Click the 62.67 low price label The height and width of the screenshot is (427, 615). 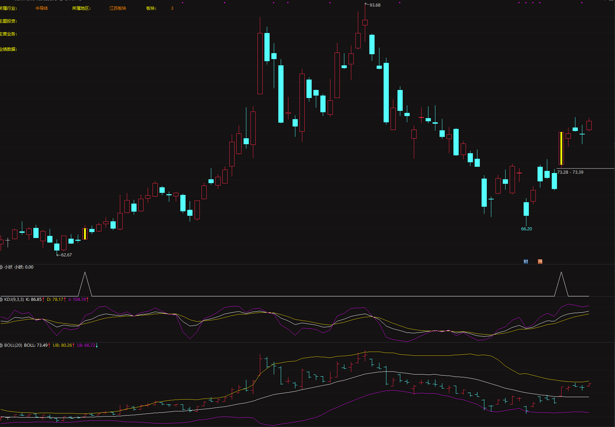pyautogui.click(x=66, y=255)
